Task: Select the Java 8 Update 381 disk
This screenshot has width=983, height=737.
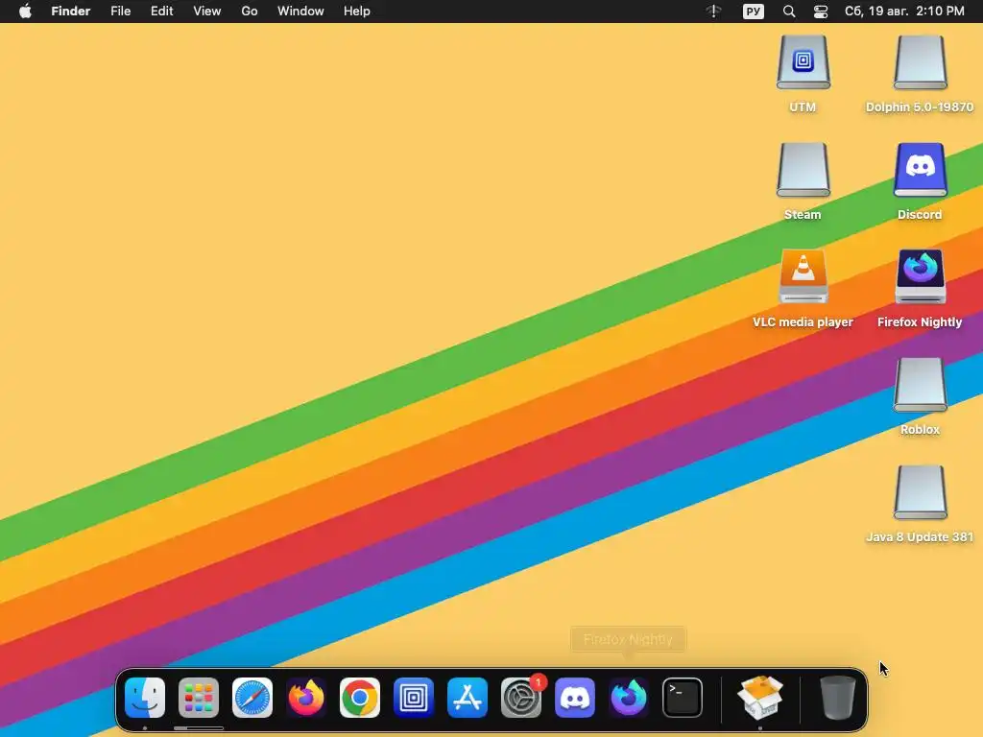Action: tap(920, 492)
